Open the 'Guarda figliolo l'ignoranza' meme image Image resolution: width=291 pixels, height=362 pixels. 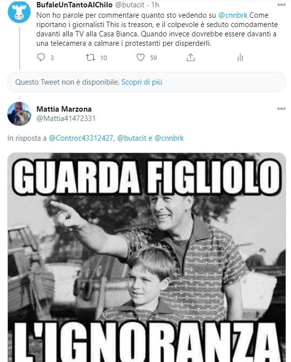tap(147, 257)
